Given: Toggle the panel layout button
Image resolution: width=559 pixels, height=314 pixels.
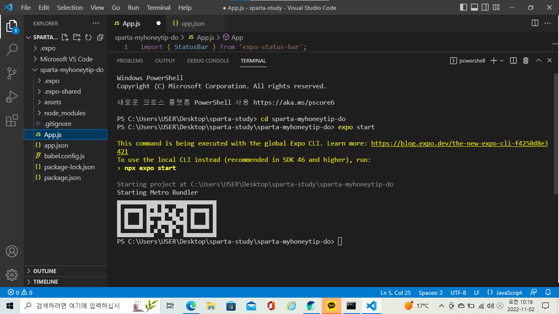Looking at the screenshot, I should pos(475,7).
